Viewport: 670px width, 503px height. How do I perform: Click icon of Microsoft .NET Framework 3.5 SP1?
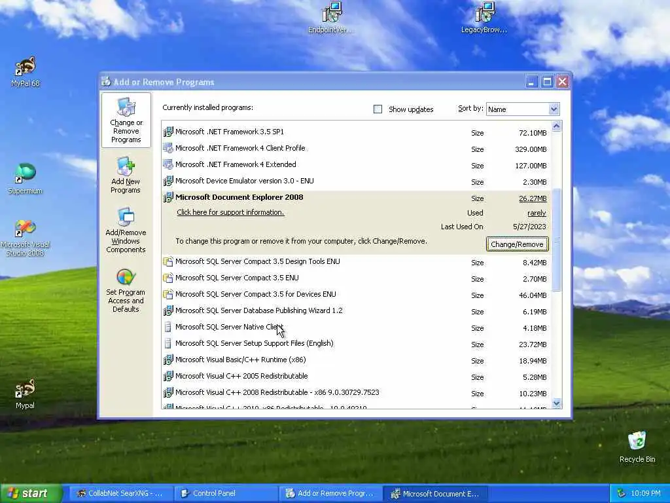[x=168, y=132]
